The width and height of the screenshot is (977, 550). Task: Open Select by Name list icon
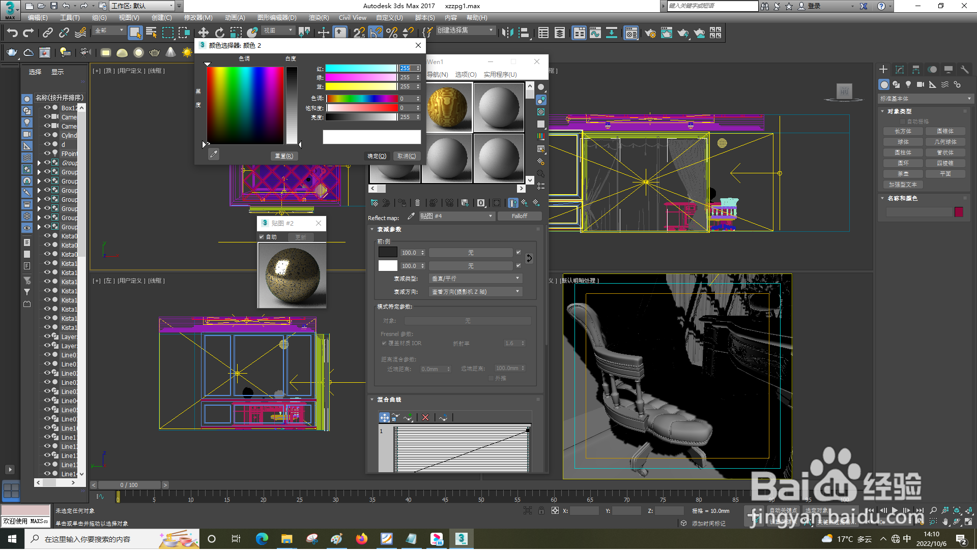click(151, 33)
